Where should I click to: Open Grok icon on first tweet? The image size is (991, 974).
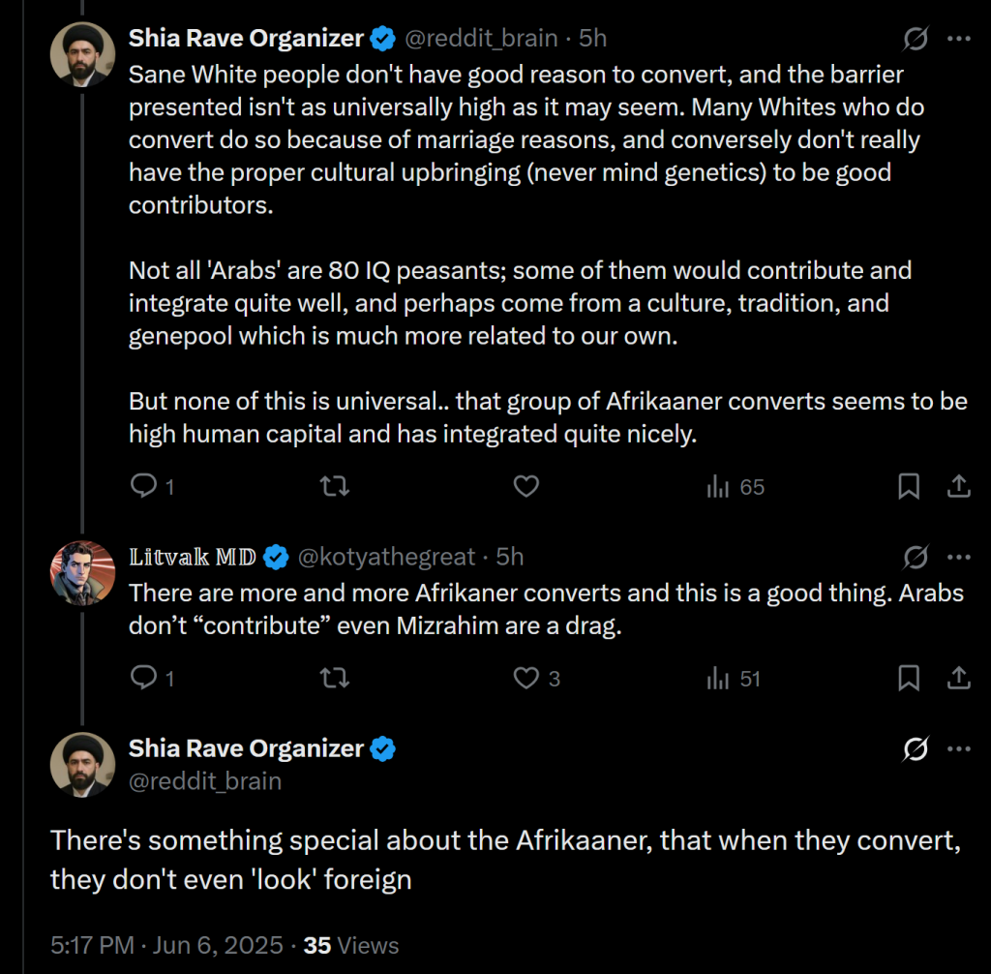(915, 39)
